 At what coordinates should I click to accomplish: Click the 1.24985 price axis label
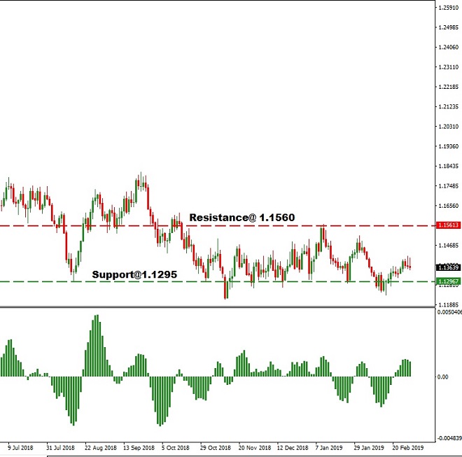coord(449,27)
